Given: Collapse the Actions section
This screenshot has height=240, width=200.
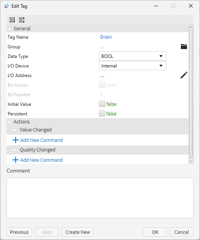Looking at the screenshot, I should [10, 122].
